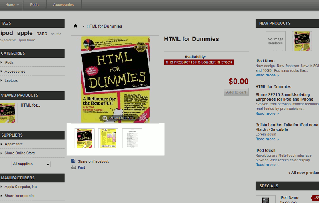Click the Facebook share icon

pyautogui.click(x=73, y=161)
